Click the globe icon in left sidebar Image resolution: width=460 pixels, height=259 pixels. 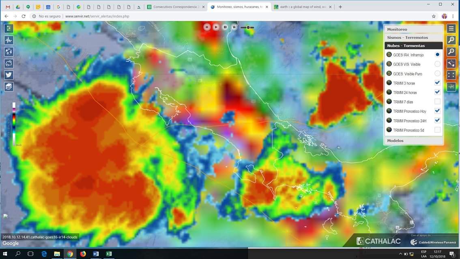[x=9, y=52]
